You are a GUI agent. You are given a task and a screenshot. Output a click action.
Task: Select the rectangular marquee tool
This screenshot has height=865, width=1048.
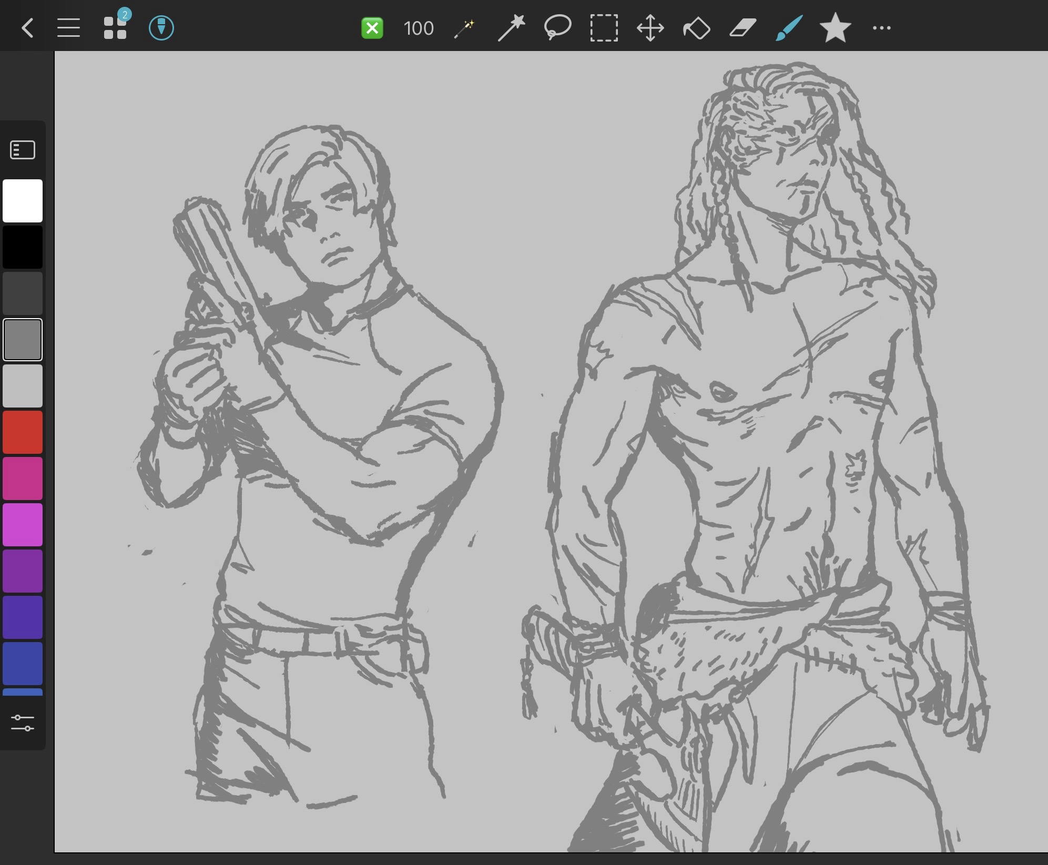tap(604, 28)
